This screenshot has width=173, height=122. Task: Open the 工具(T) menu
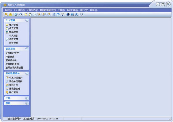click(61, 10)
